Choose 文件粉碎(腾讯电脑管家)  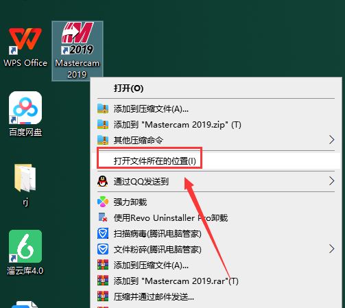click(216, 249)
